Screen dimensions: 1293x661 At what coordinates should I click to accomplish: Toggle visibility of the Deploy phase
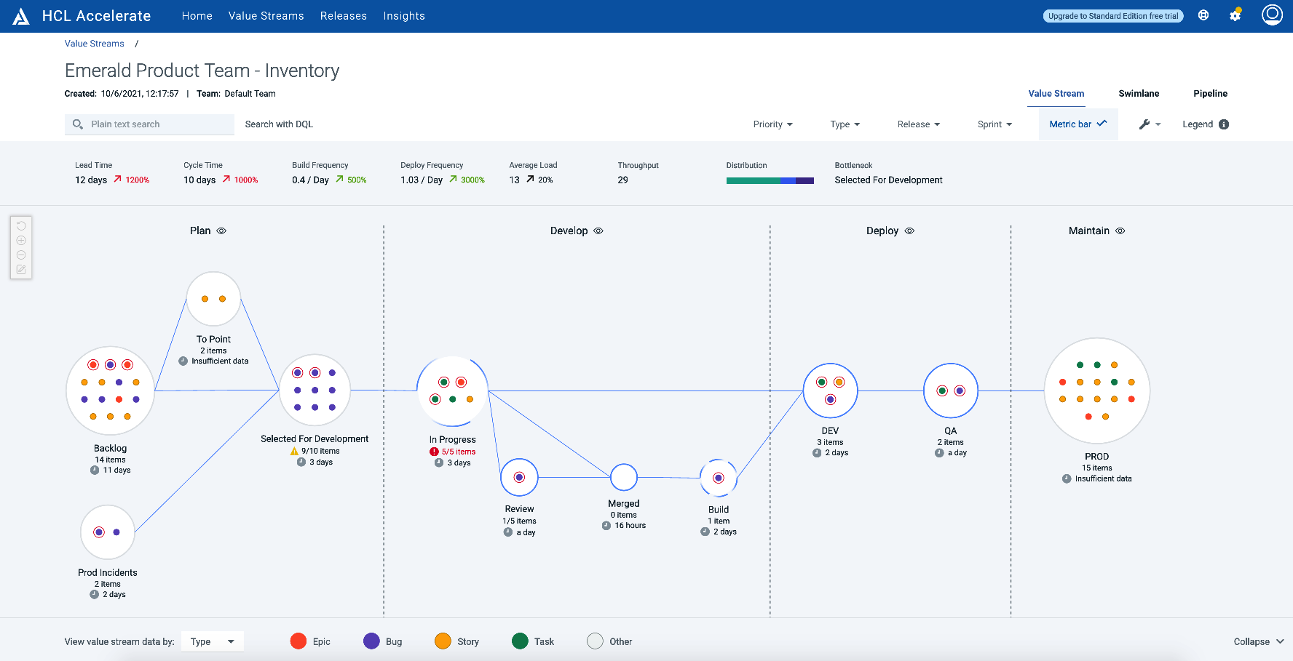tap(909, 231)
